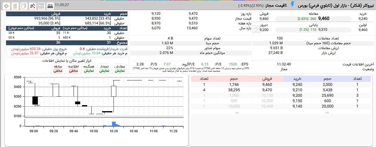
Task: Click the blue lightning bolt icon
Action: [292, 4]
